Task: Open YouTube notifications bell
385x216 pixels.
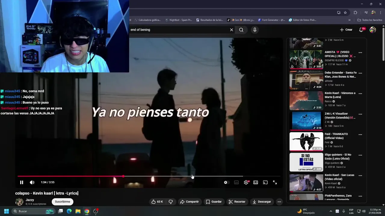Action: (362, 30)
